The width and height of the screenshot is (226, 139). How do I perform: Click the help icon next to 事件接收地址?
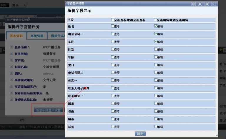(11, 80)
